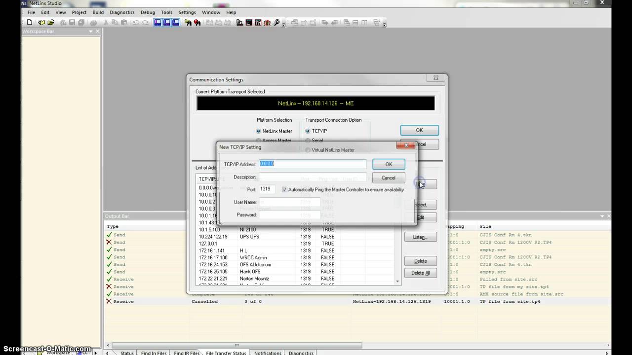
Task: Click the Undo arrow toolbar icon
Action: 136,22
